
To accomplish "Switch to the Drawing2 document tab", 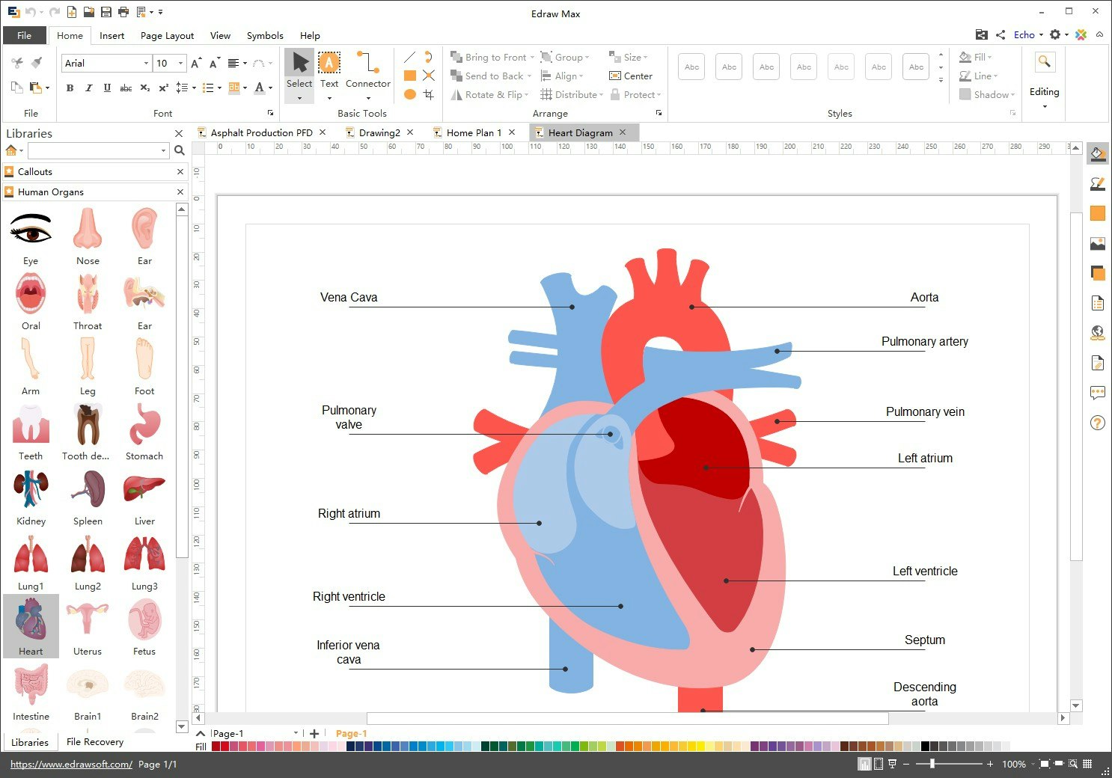I will tap(379, 132).
